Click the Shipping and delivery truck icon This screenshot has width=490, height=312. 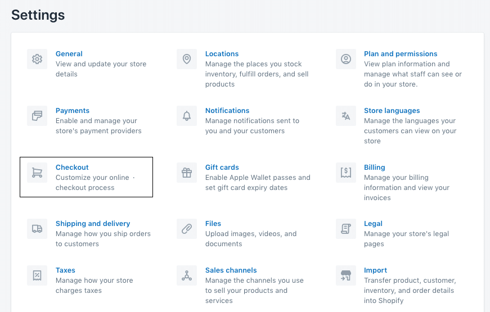(x=37, y=229)
